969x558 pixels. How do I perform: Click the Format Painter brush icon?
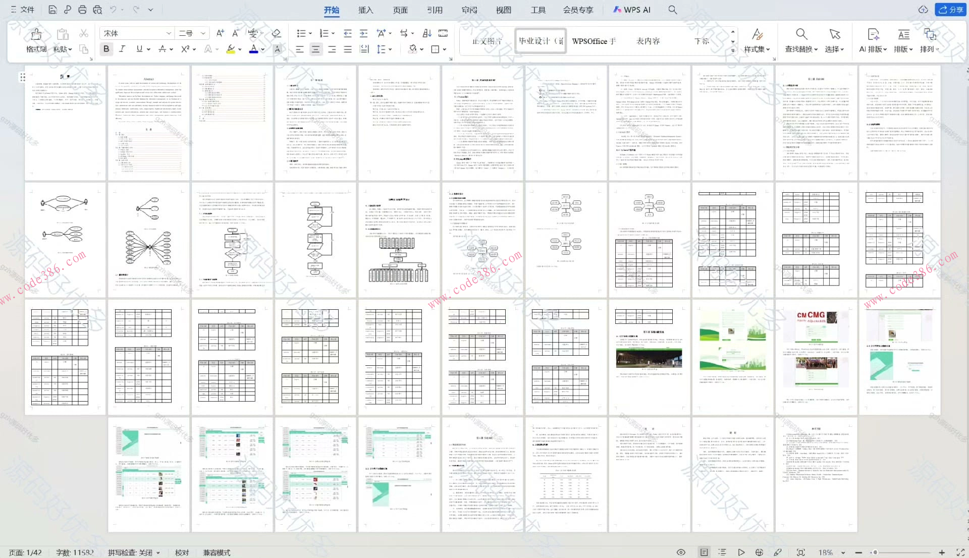36,34
